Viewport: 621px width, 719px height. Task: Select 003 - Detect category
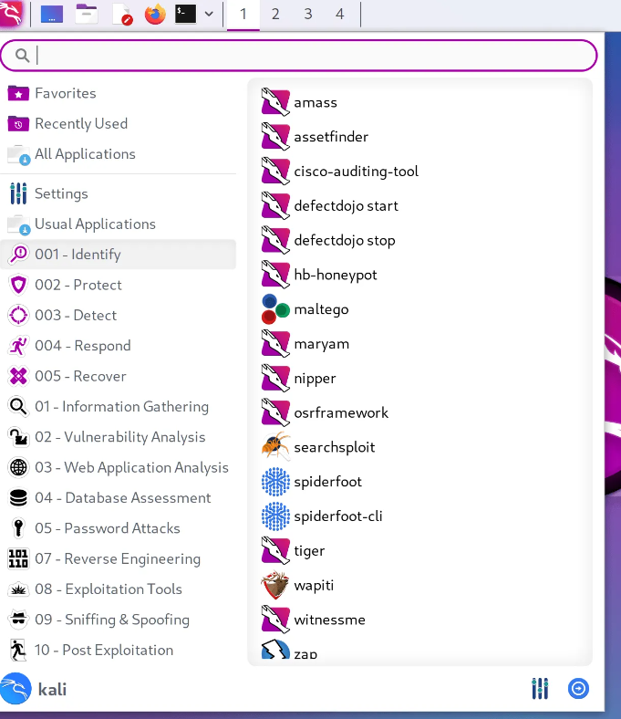pos(119,315)
